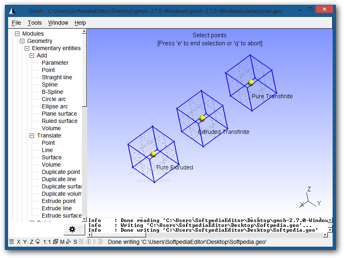Open the options lines icon in status bar
This screenshot has height=258, width=344.
[12, 241]
